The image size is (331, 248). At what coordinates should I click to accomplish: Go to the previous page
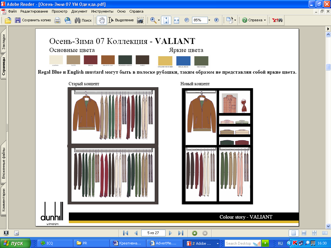pyautogui.click(x=136, y=233)
